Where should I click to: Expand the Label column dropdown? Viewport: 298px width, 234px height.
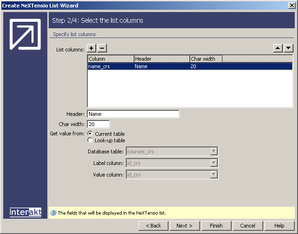coord(214,163)
